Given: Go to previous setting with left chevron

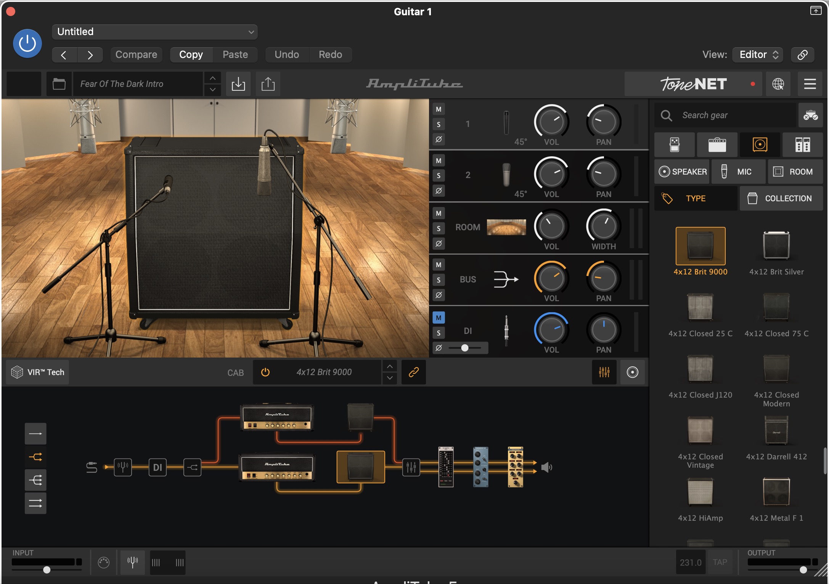Looking at the screenshot, I should click(64, 55).
